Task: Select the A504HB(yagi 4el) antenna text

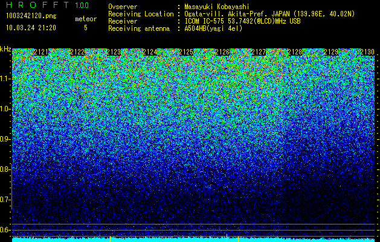Action: pos(213,28)
